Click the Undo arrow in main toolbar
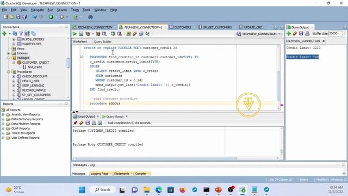 (34, 17)
